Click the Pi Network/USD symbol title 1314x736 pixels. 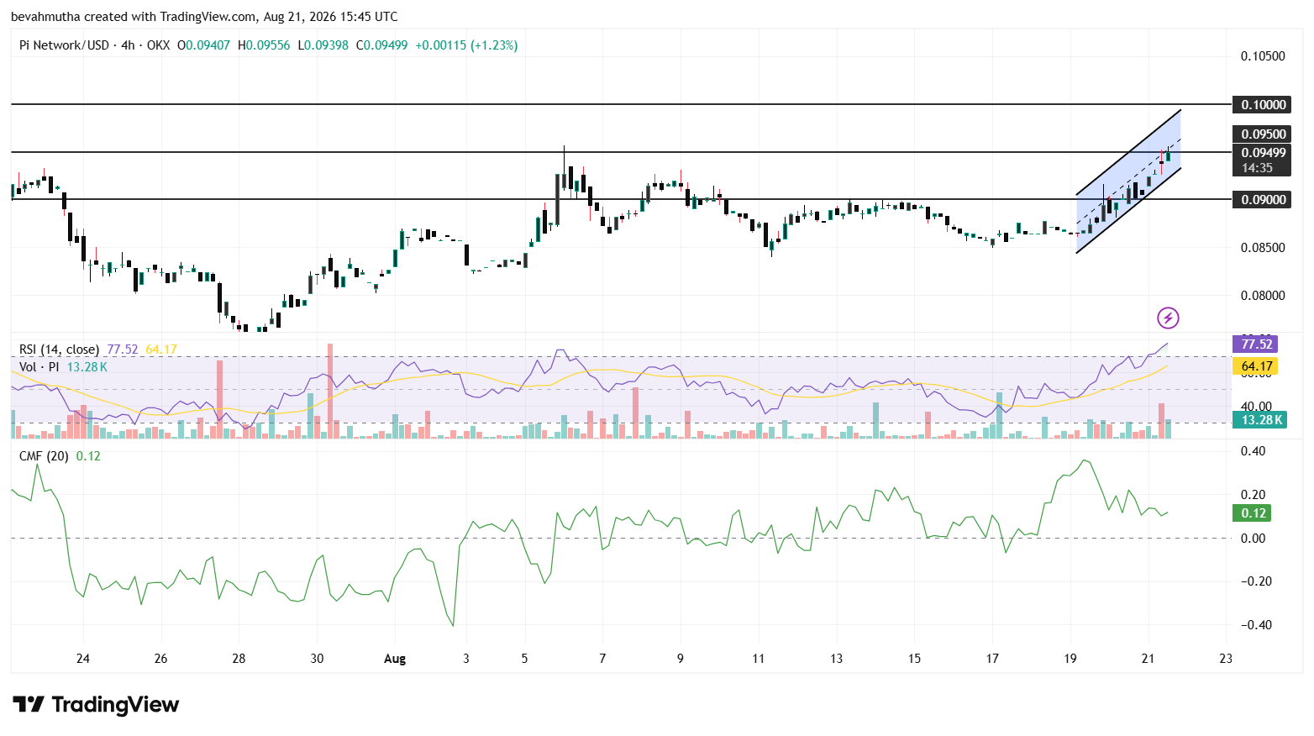tap(64, 45)
